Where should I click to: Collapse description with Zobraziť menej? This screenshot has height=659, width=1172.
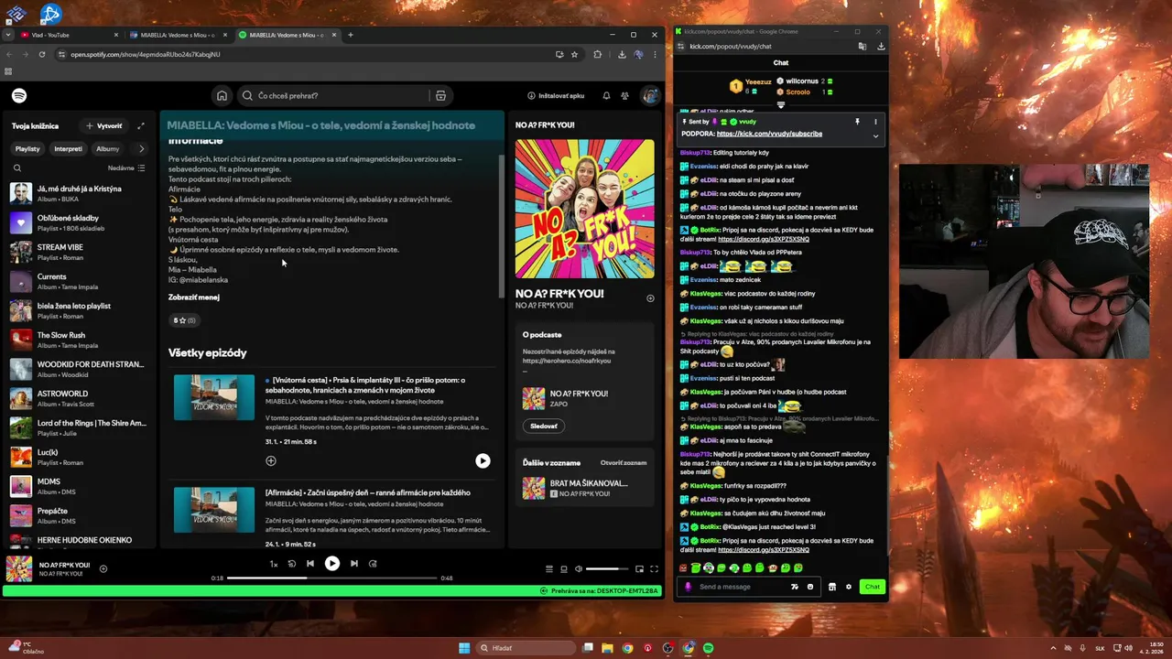(194, 297)
